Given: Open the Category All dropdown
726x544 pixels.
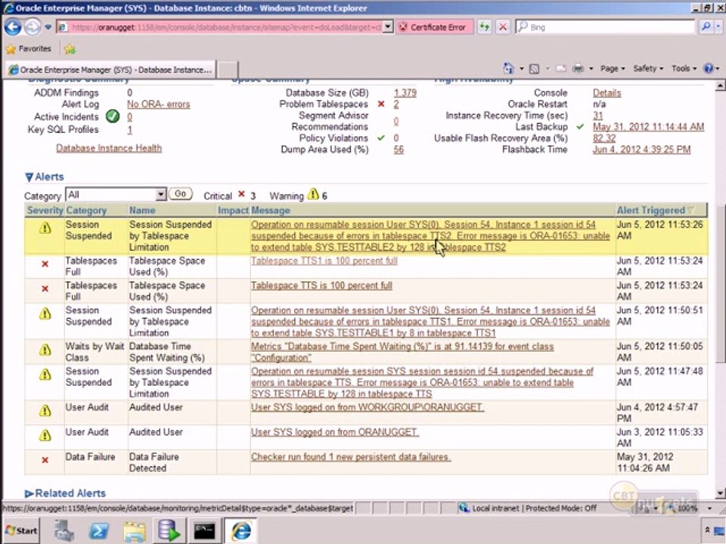Looking at the screenshot, I should [x=116, y=194].
